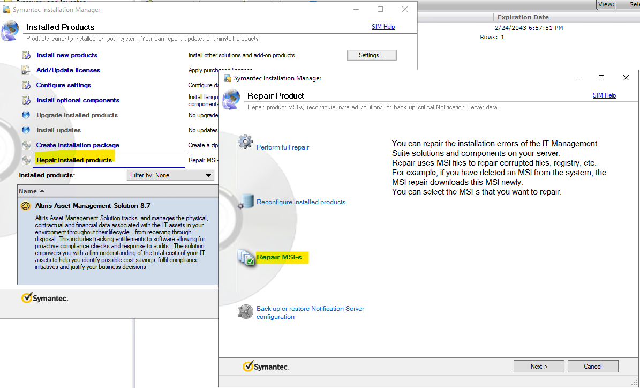
Task: Choose Reconfigure installed products option
Action: (x=301, y=202)
